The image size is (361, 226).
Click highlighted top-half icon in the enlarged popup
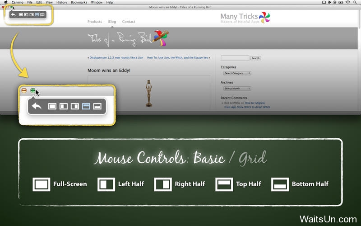point(86,106)
